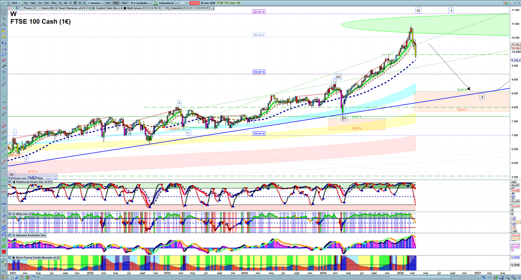Select the monthly M timeframe button
Image resolution: width=521 pixels, height=280 pixels.
point(80,3)
